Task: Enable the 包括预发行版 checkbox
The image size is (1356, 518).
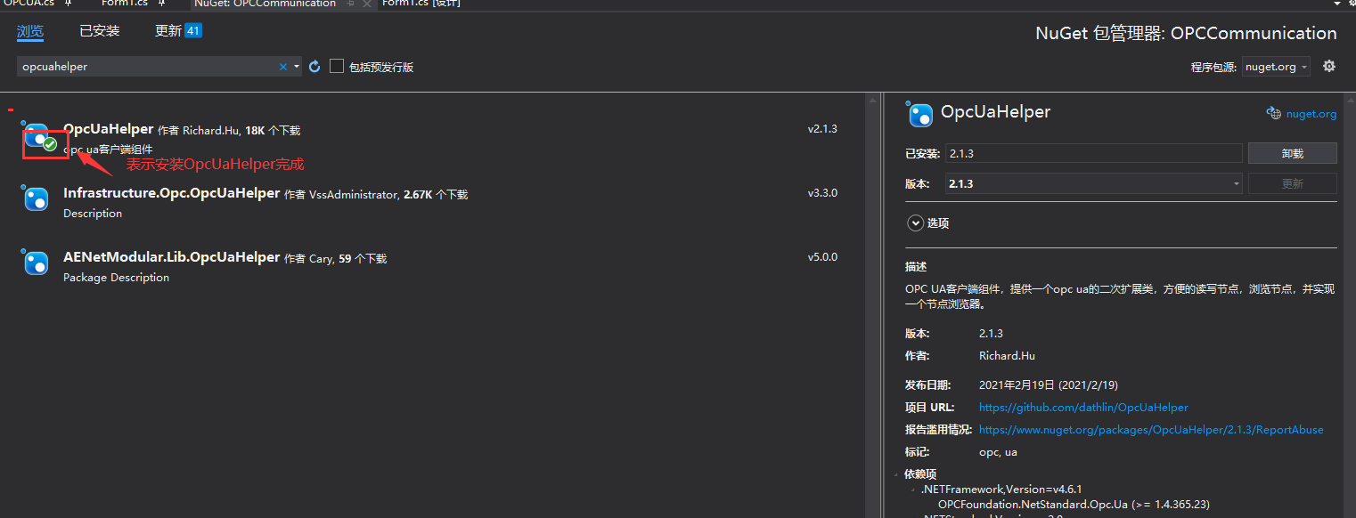Action: pos(337,66)
